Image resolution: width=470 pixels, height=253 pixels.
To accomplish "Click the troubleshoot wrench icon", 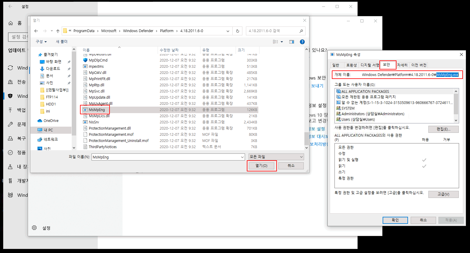I will click(10, 124).
